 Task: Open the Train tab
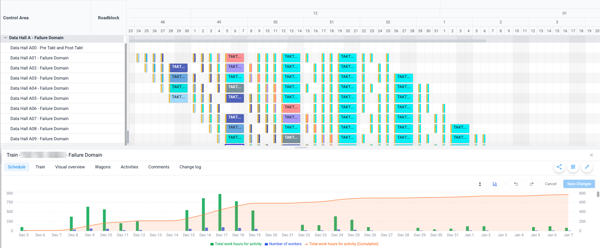pyautogui.click(x=40, y=167)
